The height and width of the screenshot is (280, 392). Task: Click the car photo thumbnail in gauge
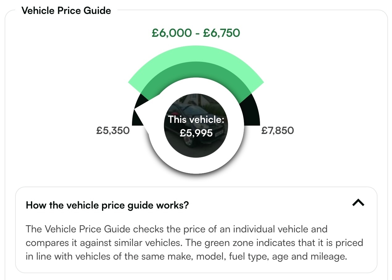click(x=196, y=126)
